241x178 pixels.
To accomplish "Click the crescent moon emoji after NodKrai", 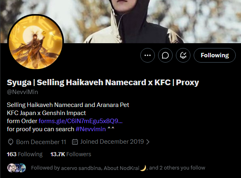I will (x=143, y=168).
